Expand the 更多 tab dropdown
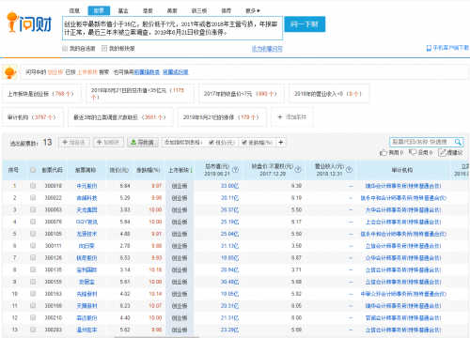The image size is (470, 338). [253, 10]
